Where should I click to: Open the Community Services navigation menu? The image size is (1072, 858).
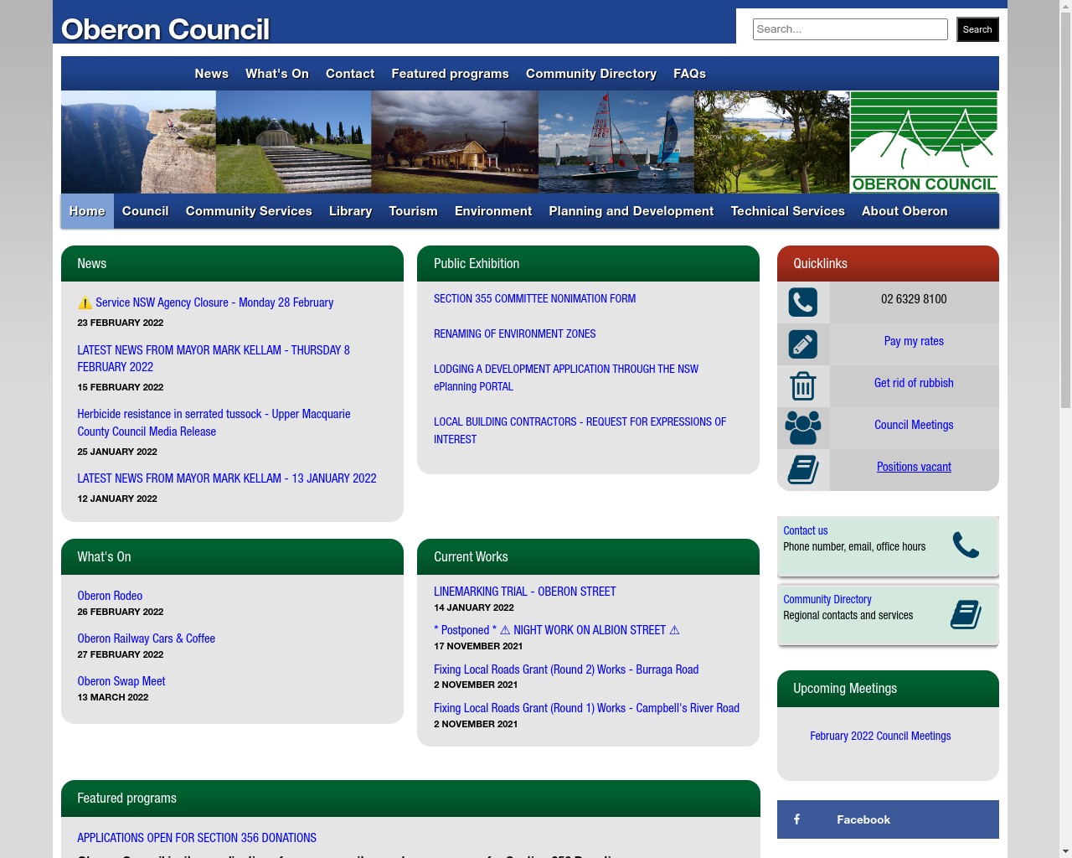tap(249, 211)
